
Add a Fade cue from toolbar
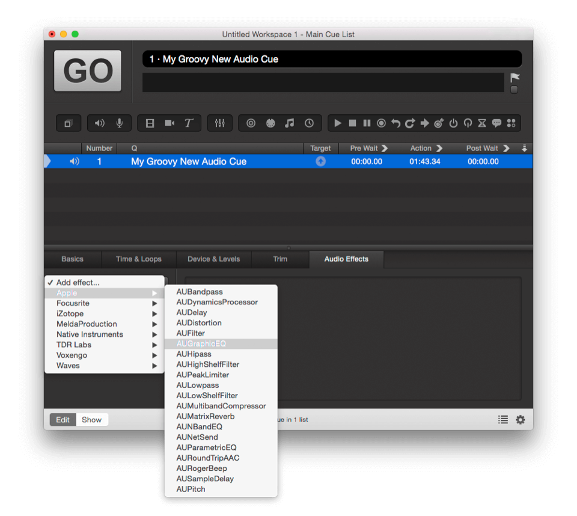219,123
